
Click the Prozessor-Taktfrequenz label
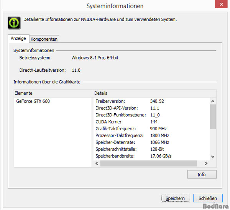[120, 136]
